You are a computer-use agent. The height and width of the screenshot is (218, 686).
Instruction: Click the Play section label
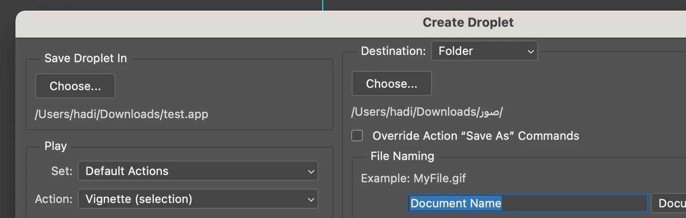pyautogui.click(x=55, y=146)
